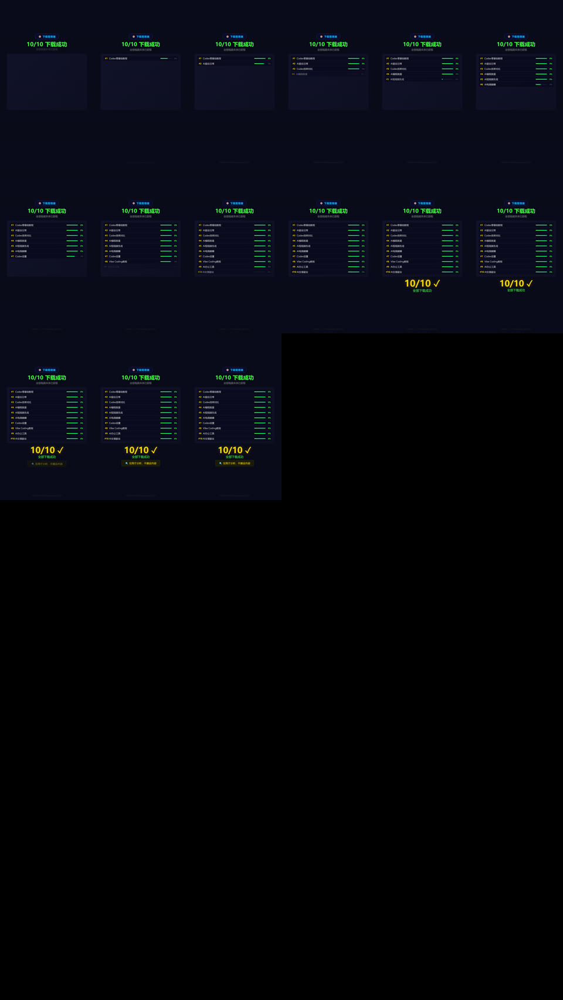Click the half-filled #6 progress bar in the six-item frame
This screenshot has height=1000, width=563.
(x=541, y=85)
